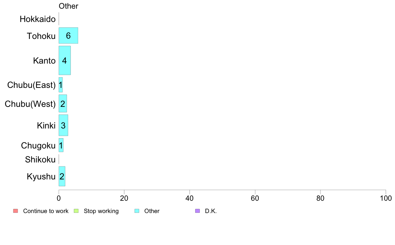The height and width of the screenshot is (245, 395).
Task: Select the Tohoku bar with value 6
Action: (x=68, y=36)
